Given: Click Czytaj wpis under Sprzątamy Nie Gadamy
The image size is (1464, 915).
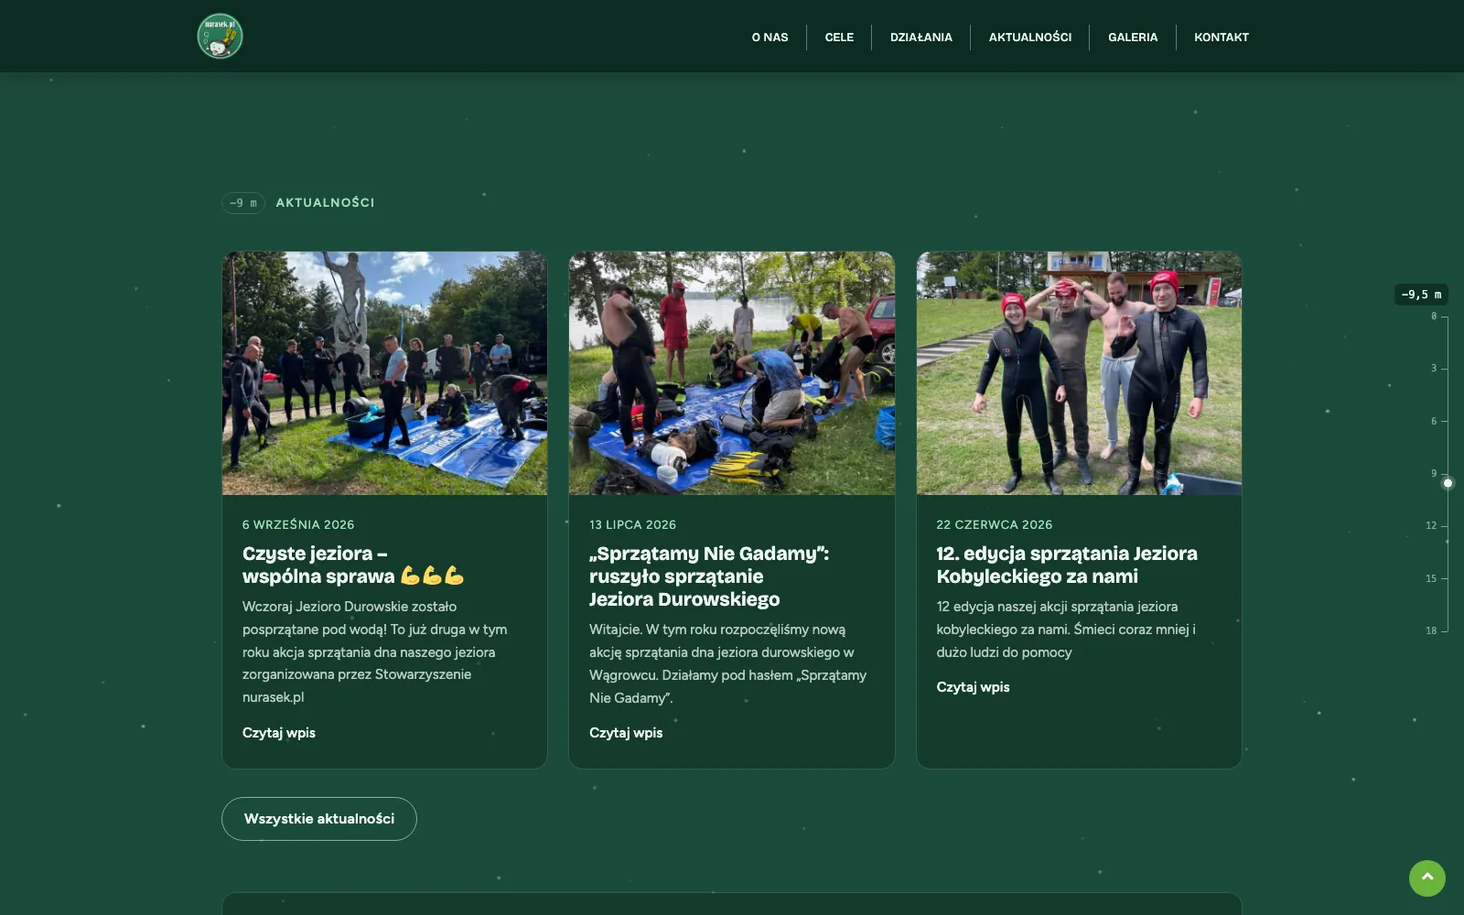Looking at the screenshot, I should 626,733.
